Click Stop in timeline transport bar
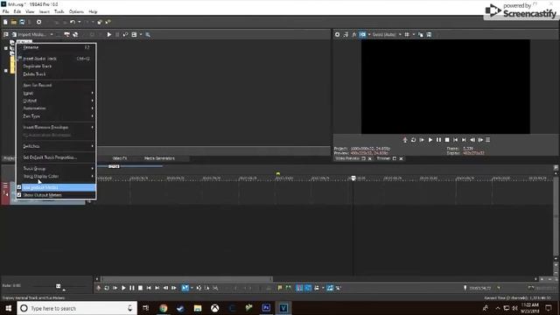Viewport: 560px width, 315px height. 140,288
